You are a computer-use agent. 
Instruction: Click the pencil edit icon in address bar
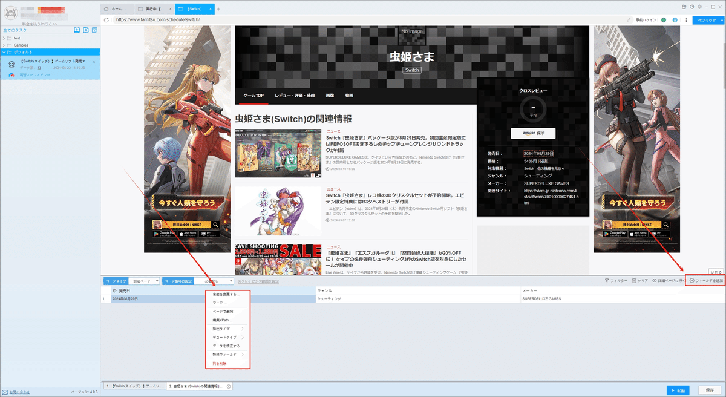[x=629, y=19]
